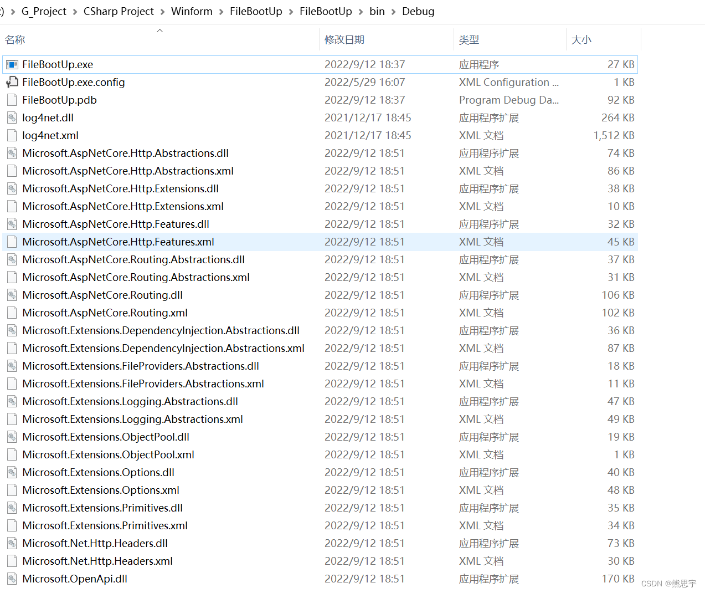This screenshot has width=705, height=593.
Task: Click the FileBootUp.exe.config file icon
Action: (x=12, y=83)
